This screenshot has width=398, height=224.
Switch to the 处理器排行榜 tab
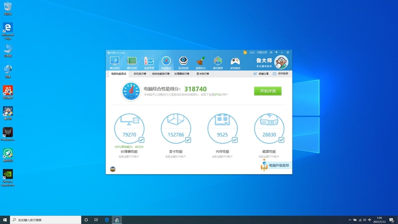182,74
